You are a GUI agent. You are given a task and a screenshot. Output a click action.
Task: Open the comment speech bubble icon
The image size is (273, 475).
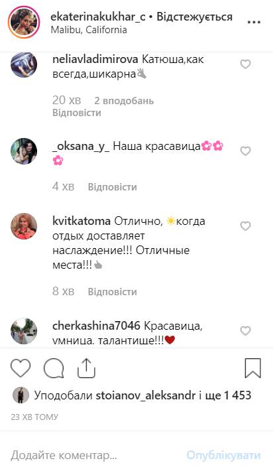coord(54,368)
